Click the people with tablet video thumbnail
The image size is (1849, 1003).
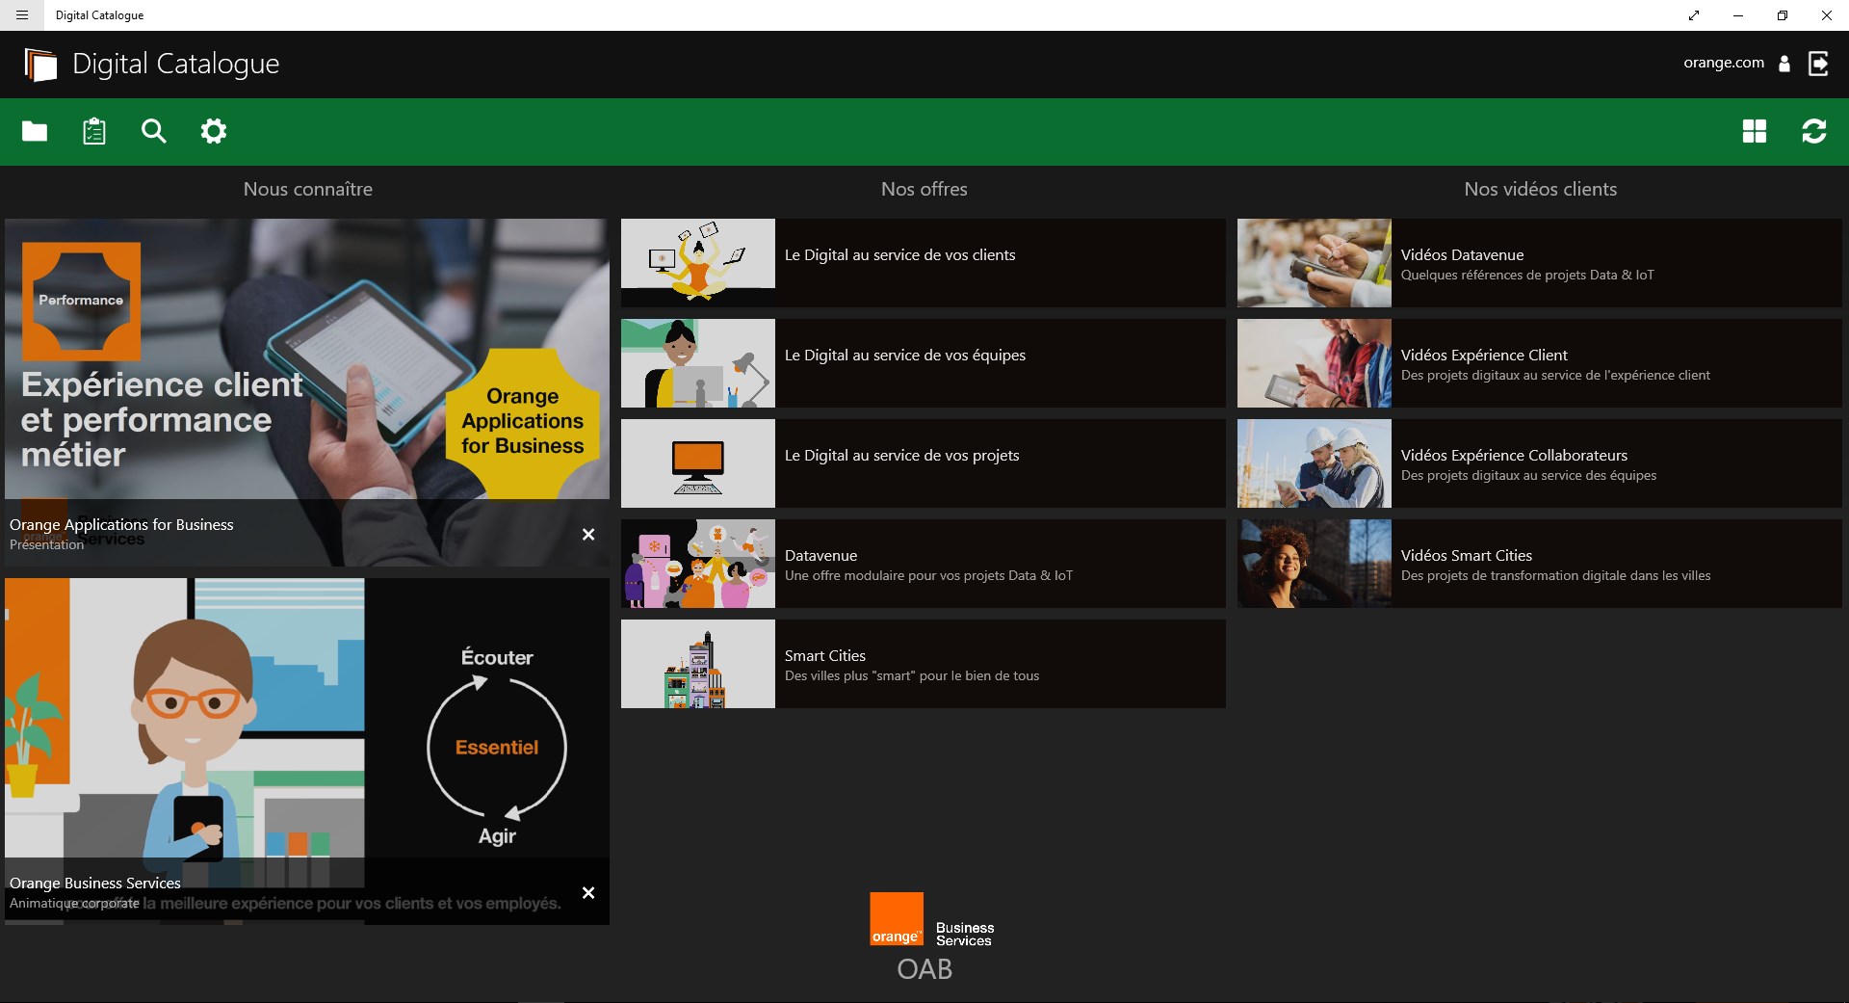(x=1315, y=363)
